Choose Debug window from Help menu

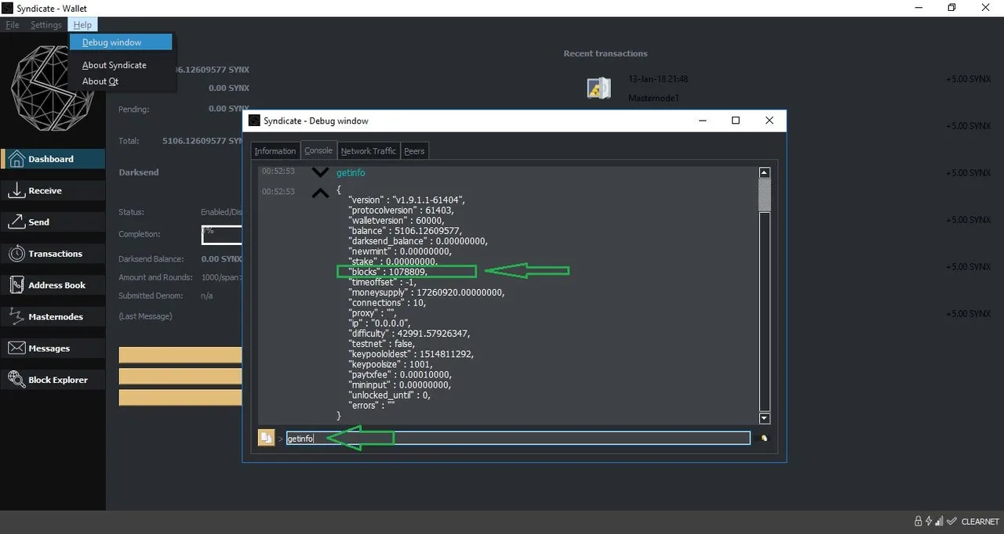point(121,42)
